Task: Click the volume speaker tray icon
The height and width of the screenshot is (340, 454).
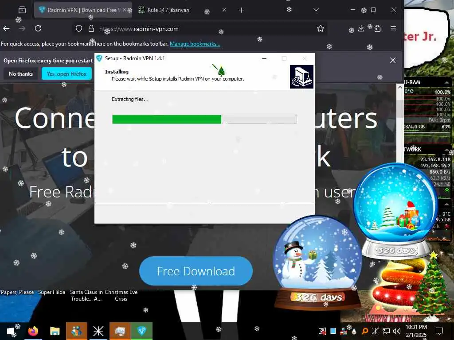Action: pyautogui.click(x=396, y=331)
